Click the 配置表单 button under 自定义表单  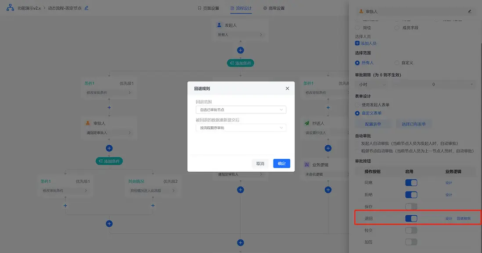click(x=373, y=123)
